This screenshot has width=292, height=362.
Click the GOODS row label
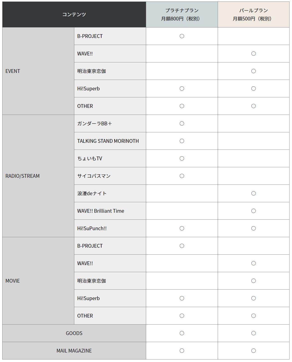(74, 333)
